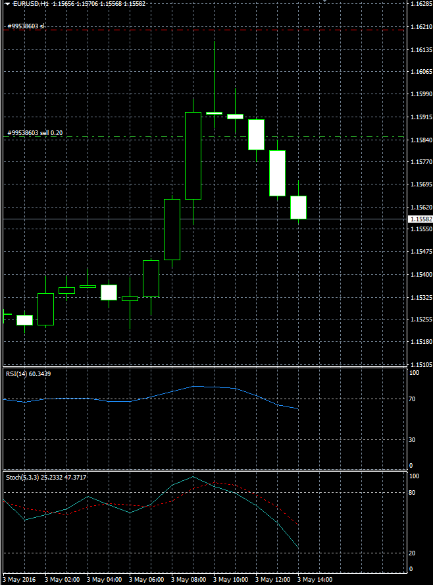Click the 3 May 2016 date label
433x585 pixels.
[19, 580]
